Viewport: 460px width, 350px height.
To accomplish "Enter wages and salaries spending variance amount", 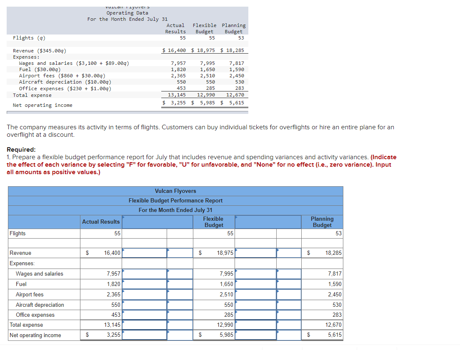I will (145, 274).
